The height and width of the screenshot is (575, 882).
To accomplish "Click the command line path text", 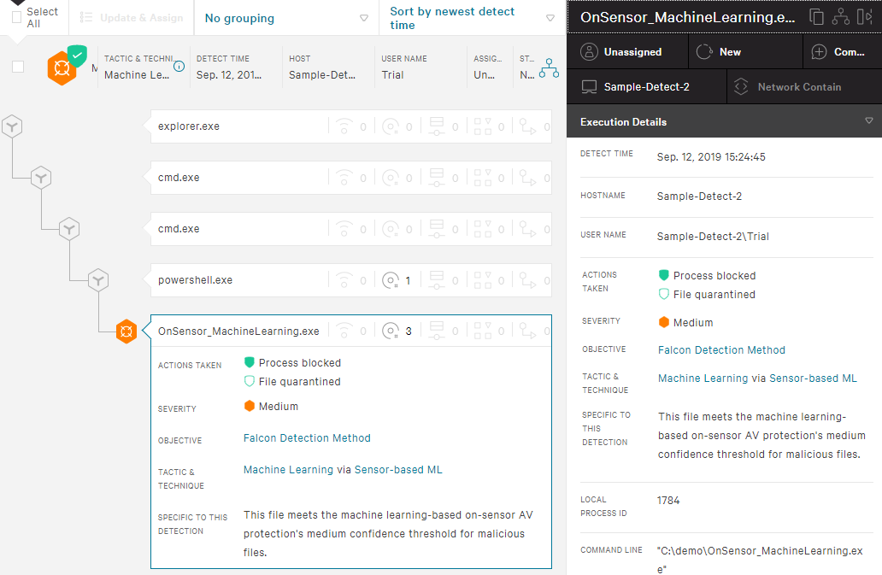I will pyautogui.click(x=760, y=560).
